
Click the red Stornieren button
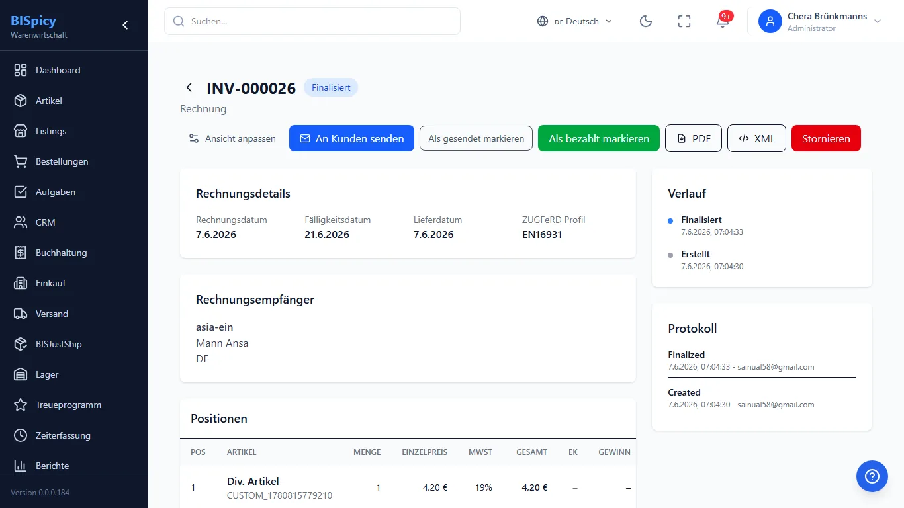click(x=826, y=138)
